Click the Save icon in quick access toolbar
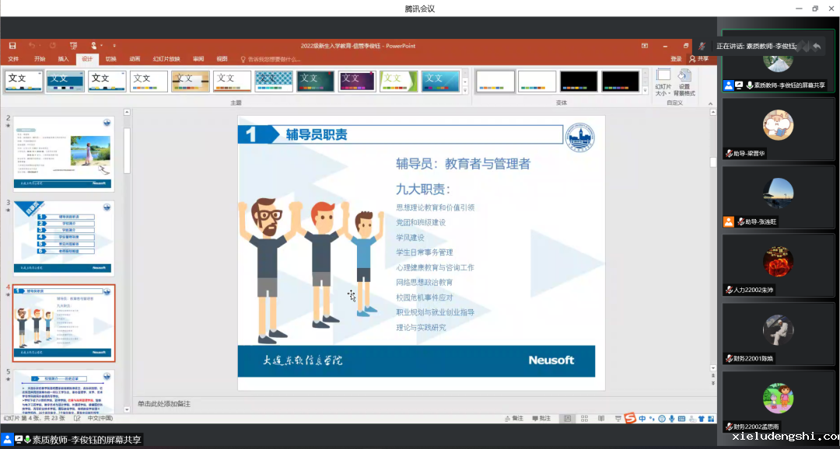This screenshot has width=840, height=449. [x=13, y=46]
